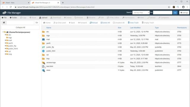Screen dimensions: 190x107
Task: Unselect All files in the list
Action: pos(119,23)
